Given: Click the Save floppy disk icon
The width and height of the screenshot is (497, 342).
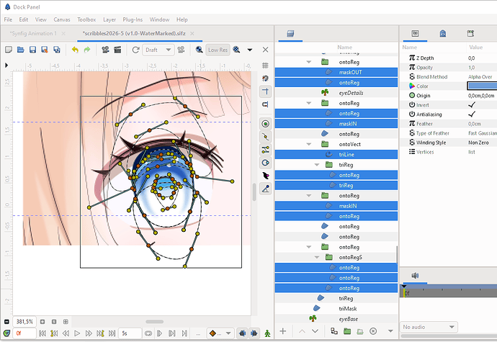Looking at the screenshot, I should 32,50.
